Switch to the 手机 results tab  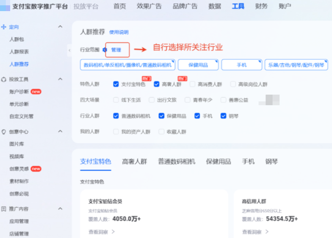click(248, 162)
